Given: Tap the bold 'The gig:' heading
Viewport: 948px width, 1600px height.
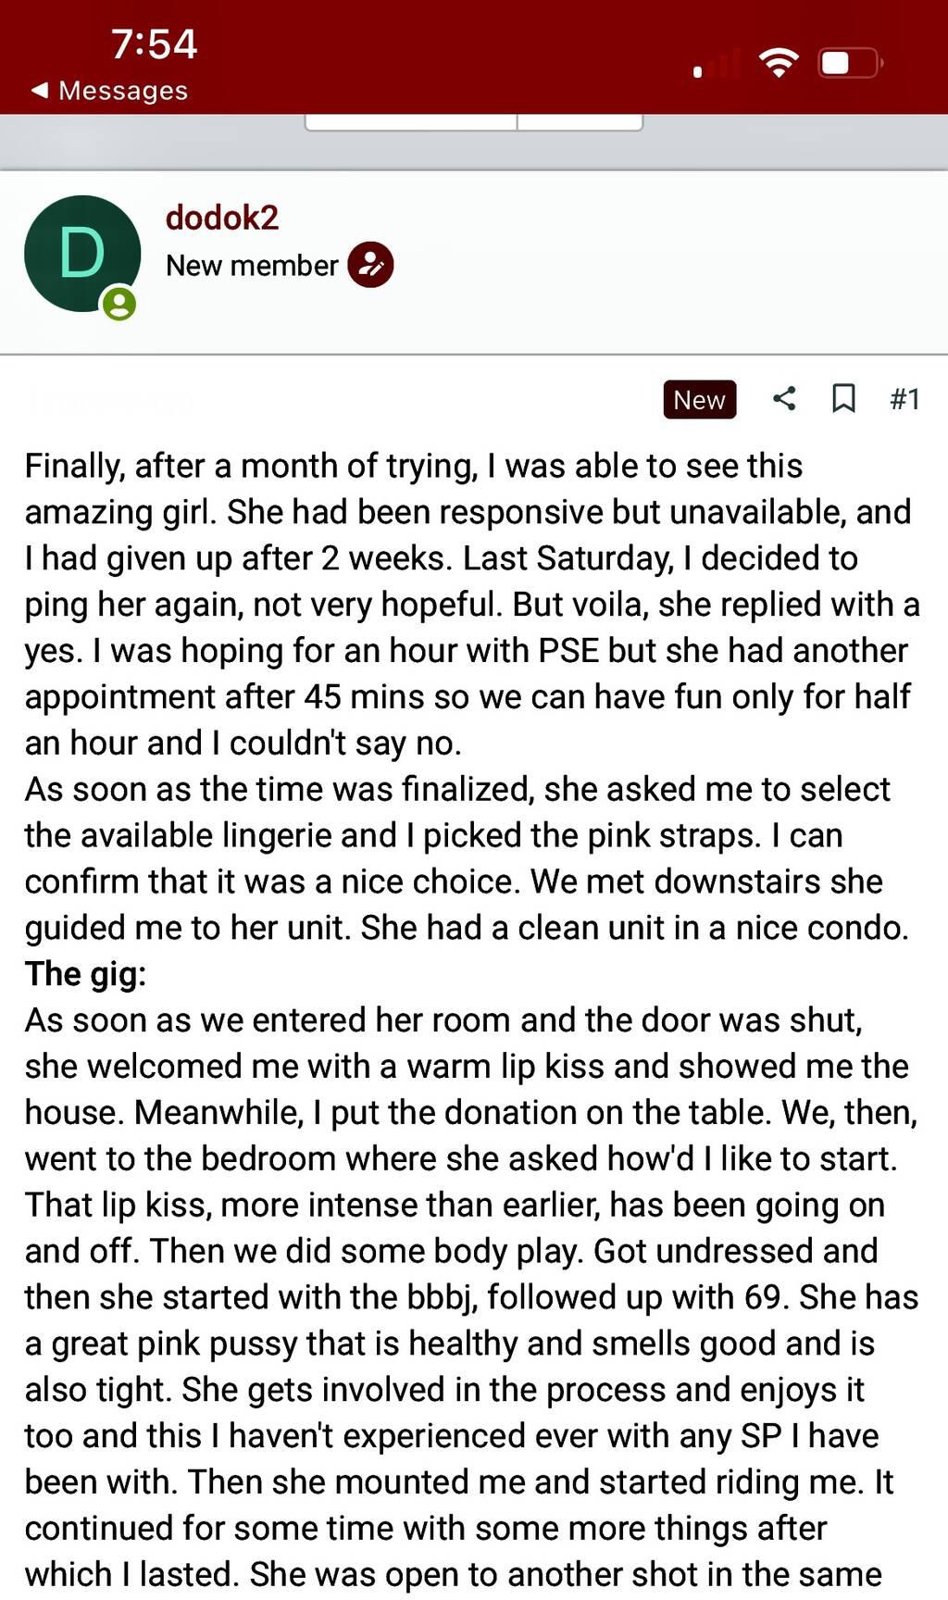Looking at the screenshot, I should tap(85, 974).
